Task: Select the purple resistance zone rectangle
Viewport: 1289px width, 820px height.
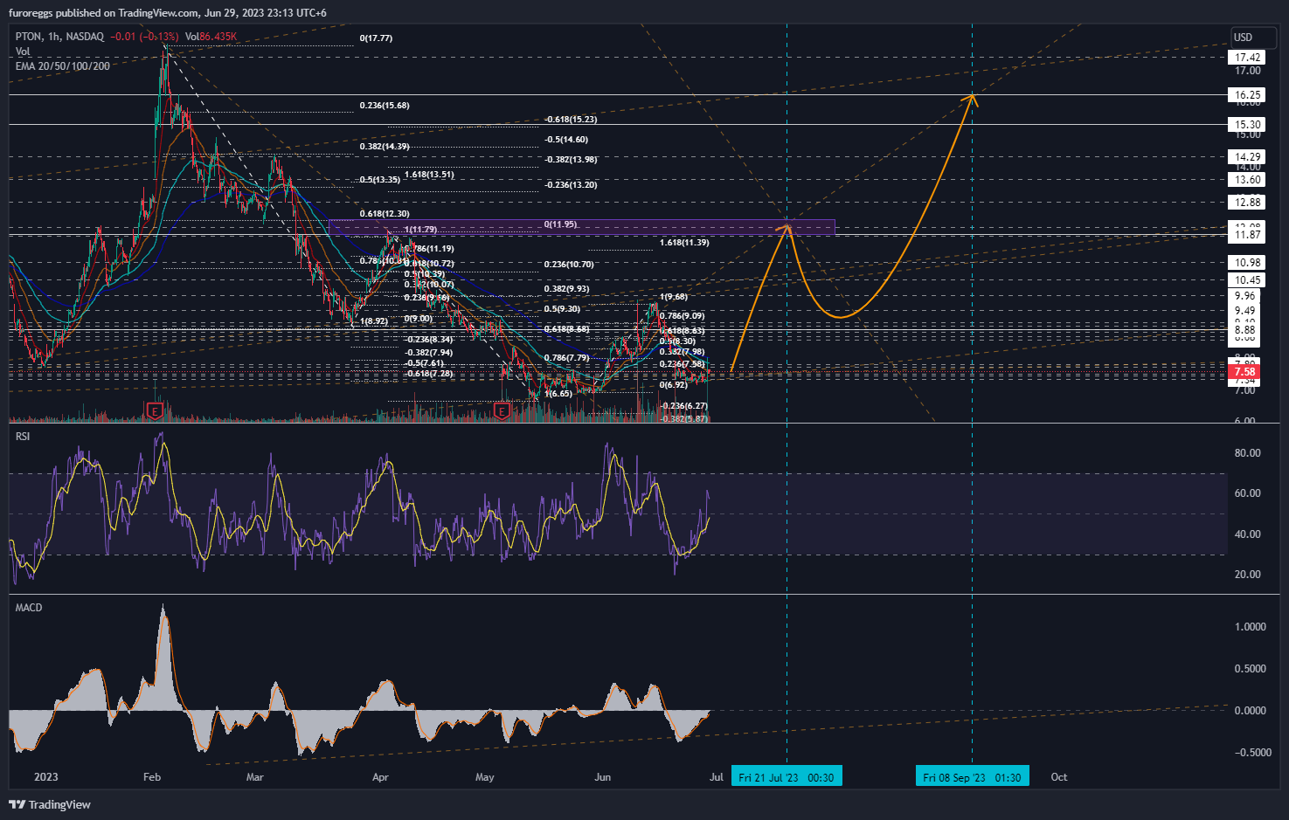Action: [x=582, y=228]
